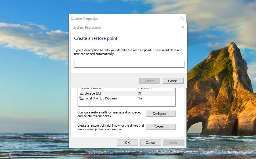Image resolution: width=256 pixels, height=159 pixels.
Task: Click the Local Disk (C:) drive icon
Action: pyautogui.click(x=82, y=98)
